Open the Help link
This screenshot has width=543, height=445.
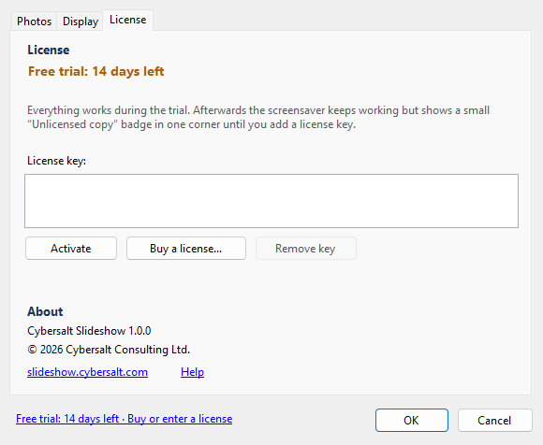(192, 372)
